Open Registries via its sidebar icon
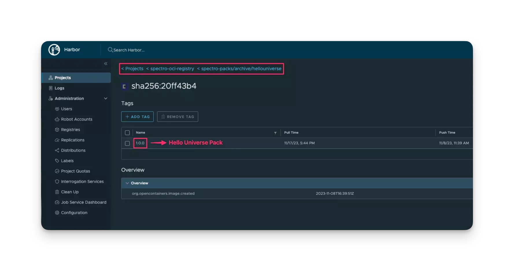514x271 pixels. tap(57, 129)
